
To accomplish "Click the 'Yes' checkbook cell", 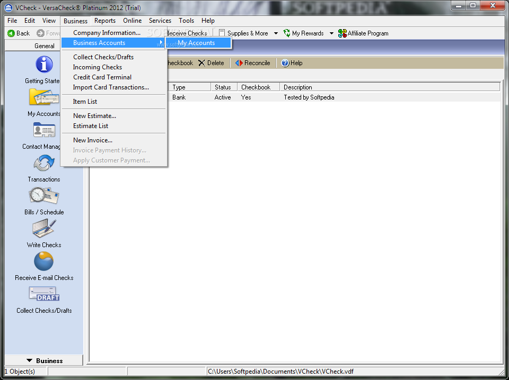I will (246, 97).
